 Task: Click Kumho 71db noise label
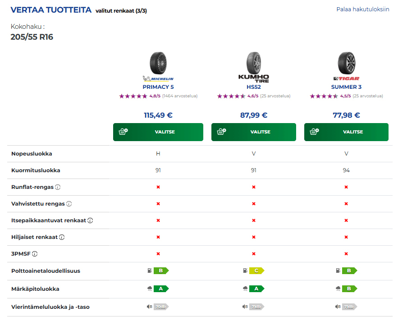tap(256, 307)
